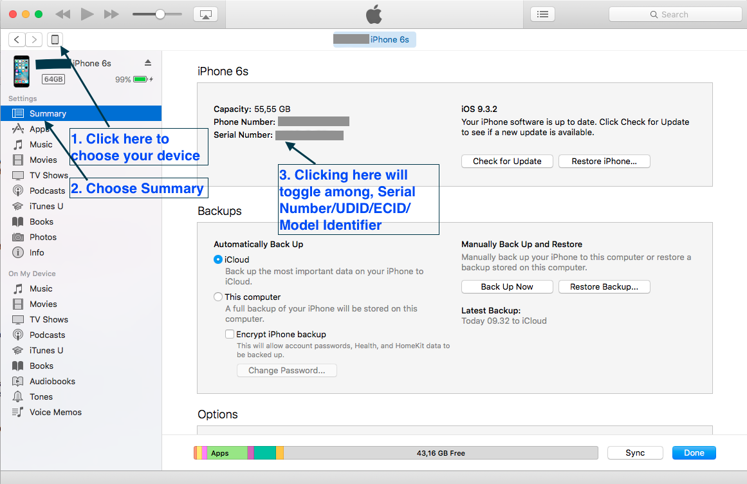The width and height of the screenshot is (747, 484).
Task: Click the iPhone 6s tab at top center
Action: click(x=374, y=39)
